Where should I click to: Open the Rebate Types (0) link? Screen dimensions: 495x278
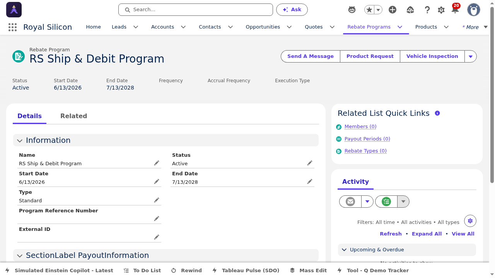click(365, 151)
